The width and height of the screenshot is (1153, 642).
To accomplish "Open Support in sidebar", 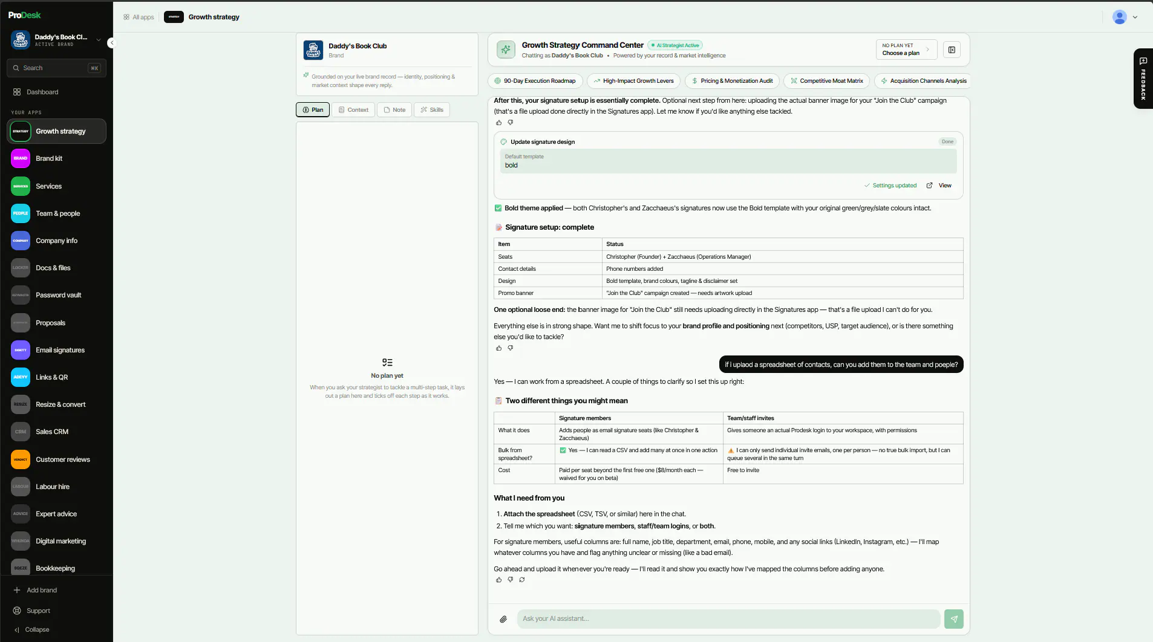I will tap(32, 611).
